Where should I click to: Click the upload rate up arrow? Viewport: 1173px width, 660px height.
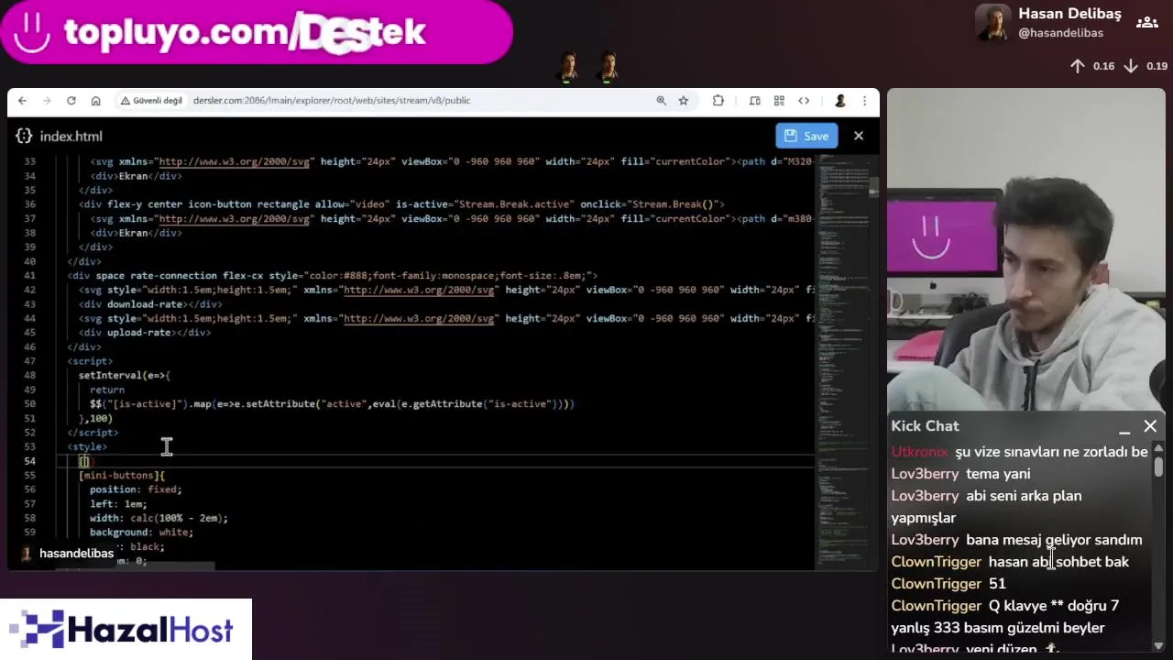pyautogui.click(x=1078, y=66)
